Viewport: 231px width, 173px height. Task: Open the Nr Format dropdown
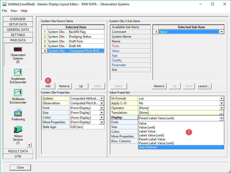(x=222, y=98)
